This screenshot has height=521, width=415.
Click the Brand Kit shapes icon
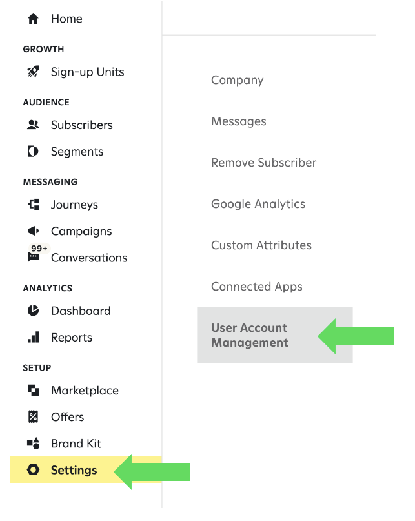[33, 444]
